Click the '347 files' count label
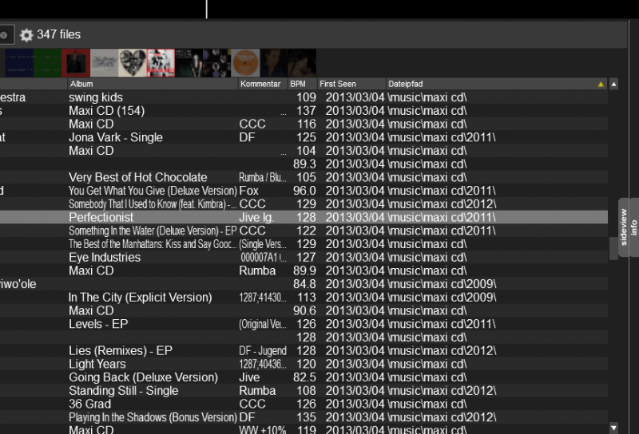 click(x=58, y=34)
